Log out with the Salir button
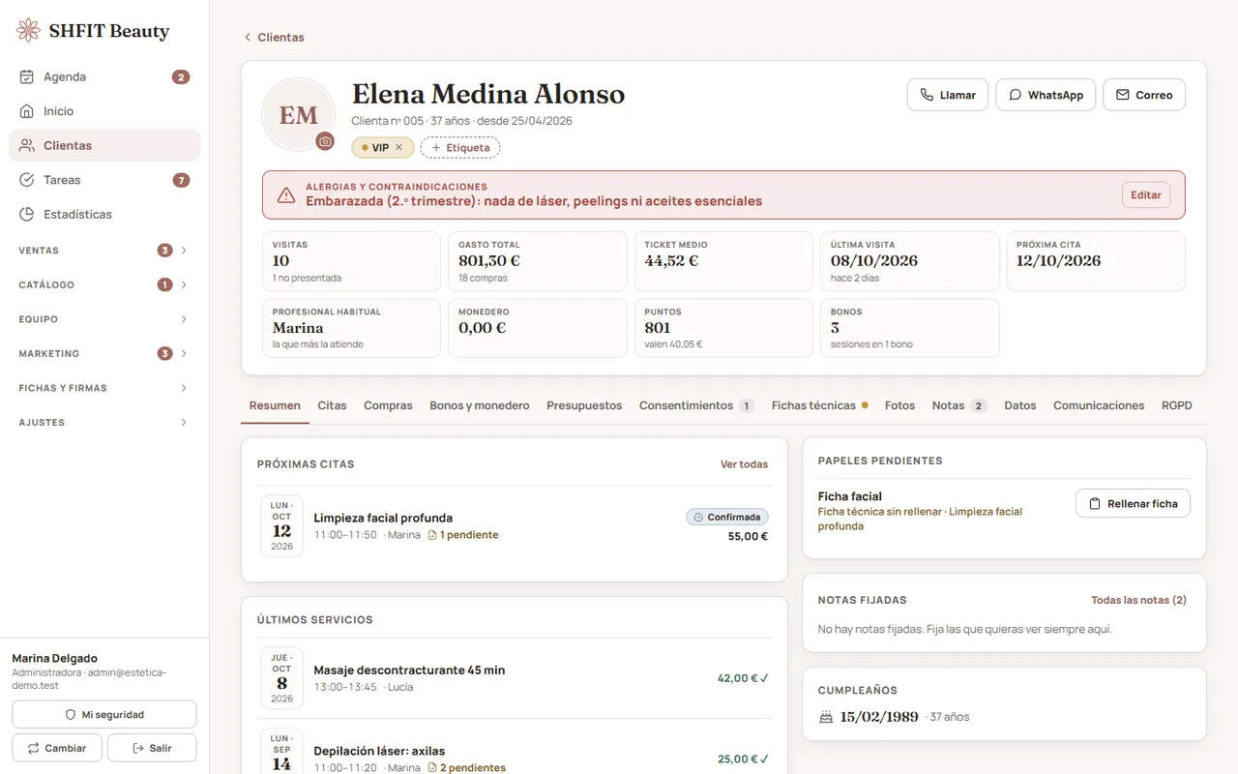 click(152, 748)
